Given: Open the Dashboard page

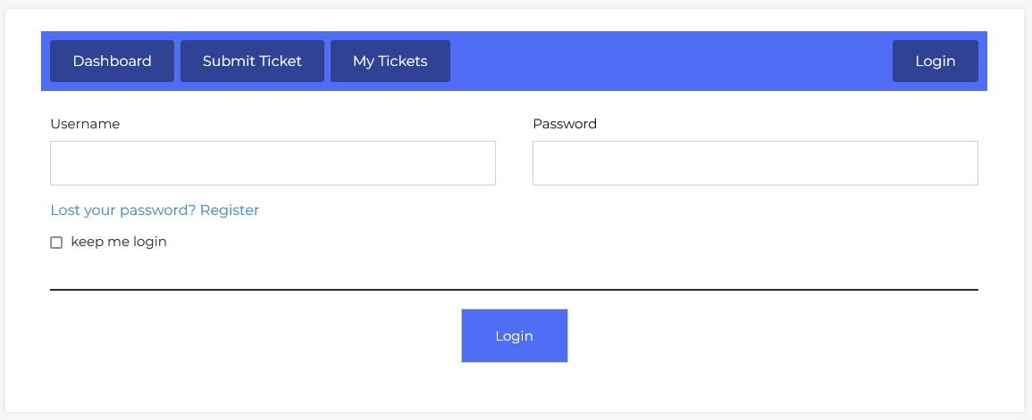Looking at the screenshot, I should pos(112,62).
